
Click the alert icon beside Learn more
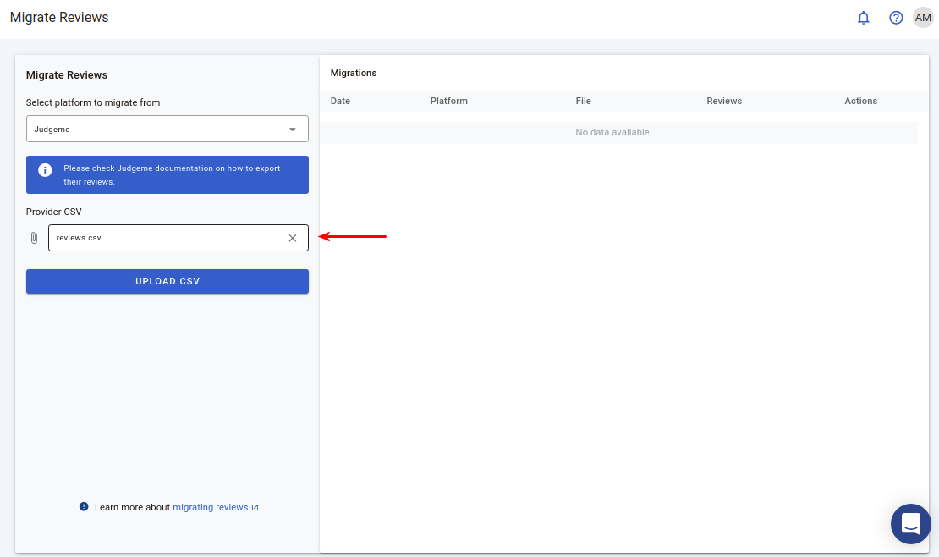coord(84,507)
